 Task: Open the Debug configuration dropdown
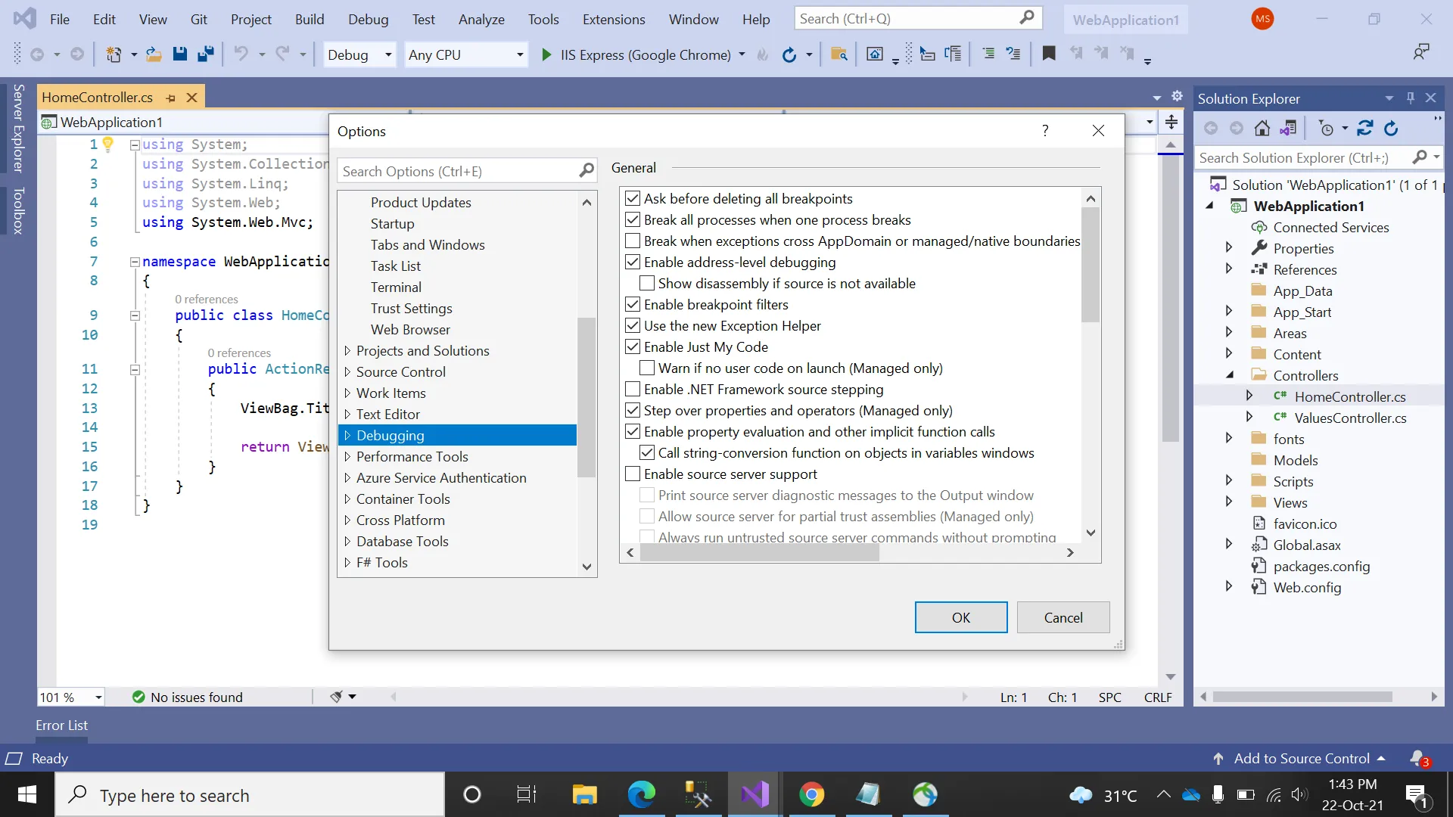coord(359,54)
